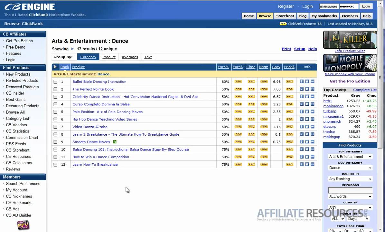385x232 pixels.
Task: Select checkbox for Celebrity Dance Instruction row
Action: (55, 97)
